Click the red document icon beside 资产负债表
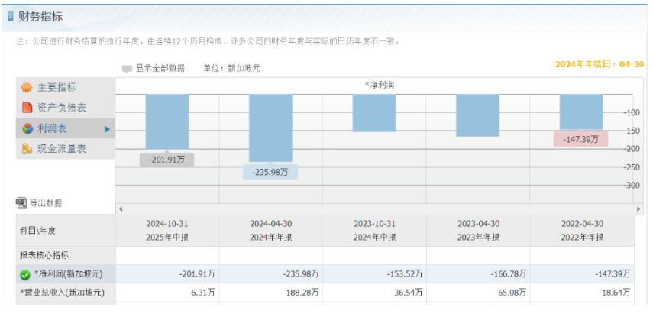Viewport: 653px width, 317px height. pos(27,108)
